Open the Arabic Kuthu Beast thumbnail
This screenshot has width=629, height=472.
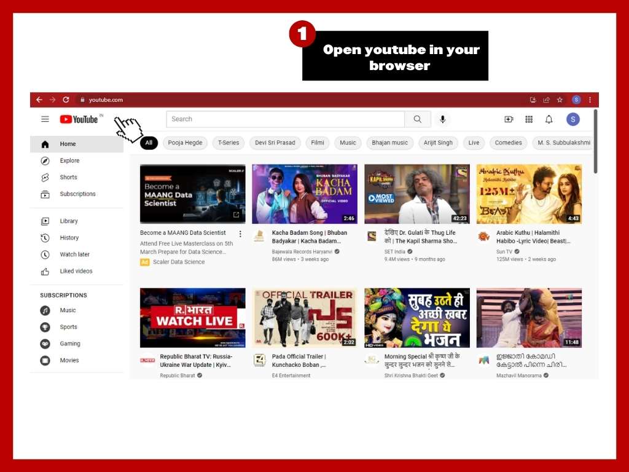pos(529,194)
